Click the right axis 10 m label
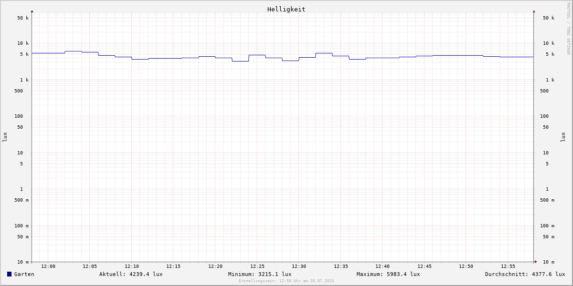 (x=549, y=262)
